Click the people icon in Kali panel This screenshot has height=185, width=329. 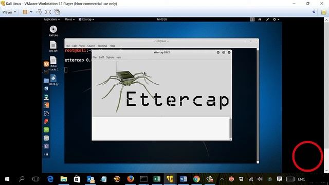pos(260,20)
